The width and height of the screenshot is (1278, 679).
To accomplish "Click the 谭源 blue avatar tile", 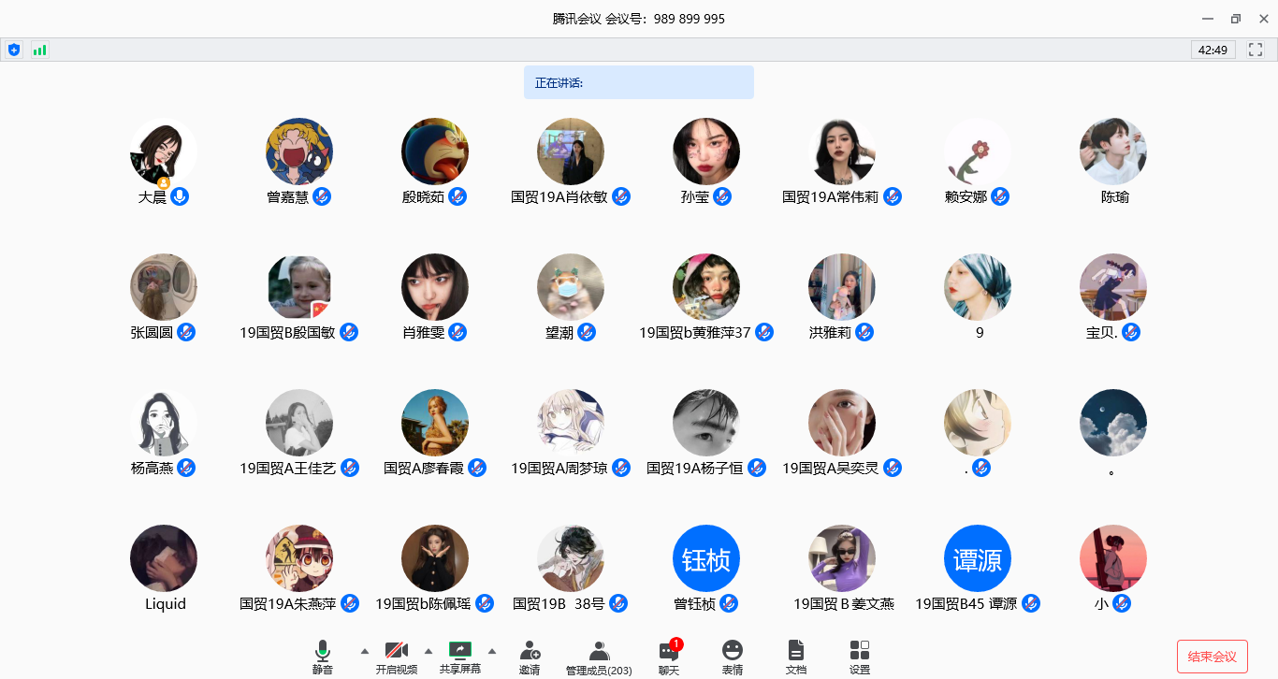I will (x=978, y=558).
